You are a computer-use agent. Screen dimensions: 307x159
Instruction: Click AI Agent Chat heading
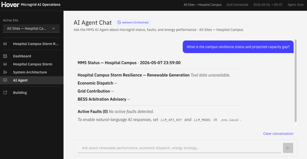click(93, 23)
